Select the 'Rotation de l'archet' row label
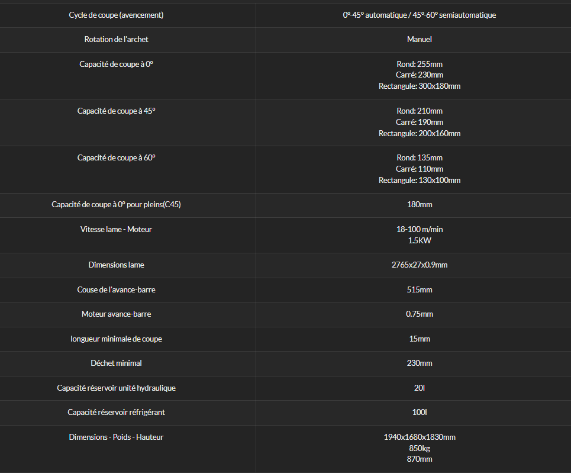The height and width of the screenshot is (473, 571). [116, 39]
